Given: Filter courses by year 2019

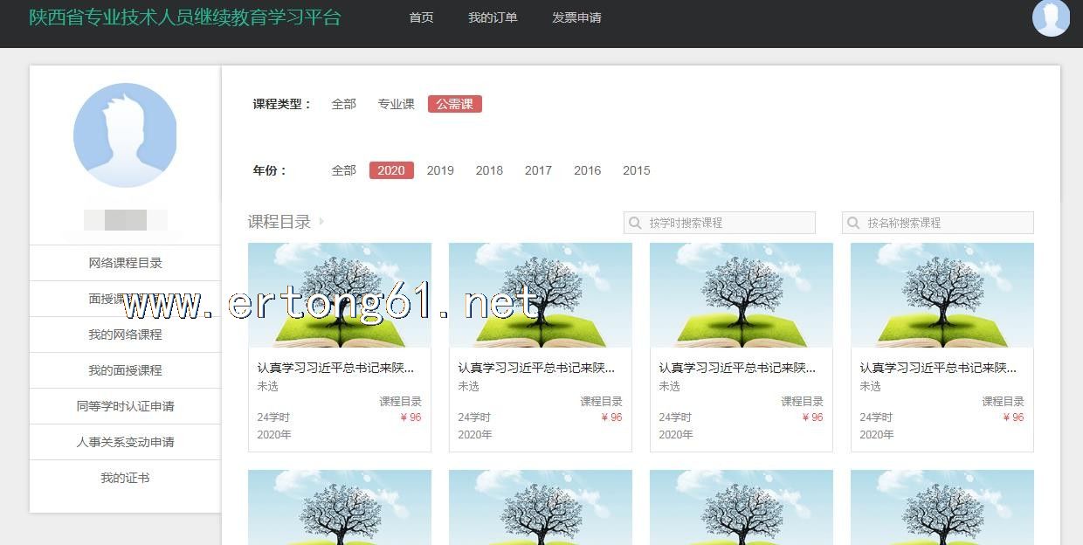Looking at the screenshot, I should tap(440, 170).
